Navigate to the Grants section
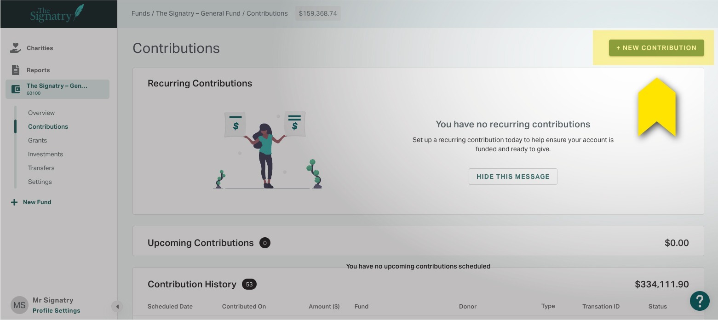 pos(37,140)
